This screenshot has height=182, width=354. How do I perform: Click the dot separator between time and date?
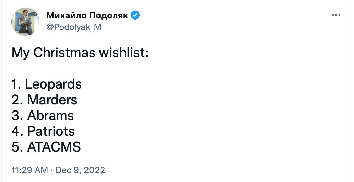(52, 170)
